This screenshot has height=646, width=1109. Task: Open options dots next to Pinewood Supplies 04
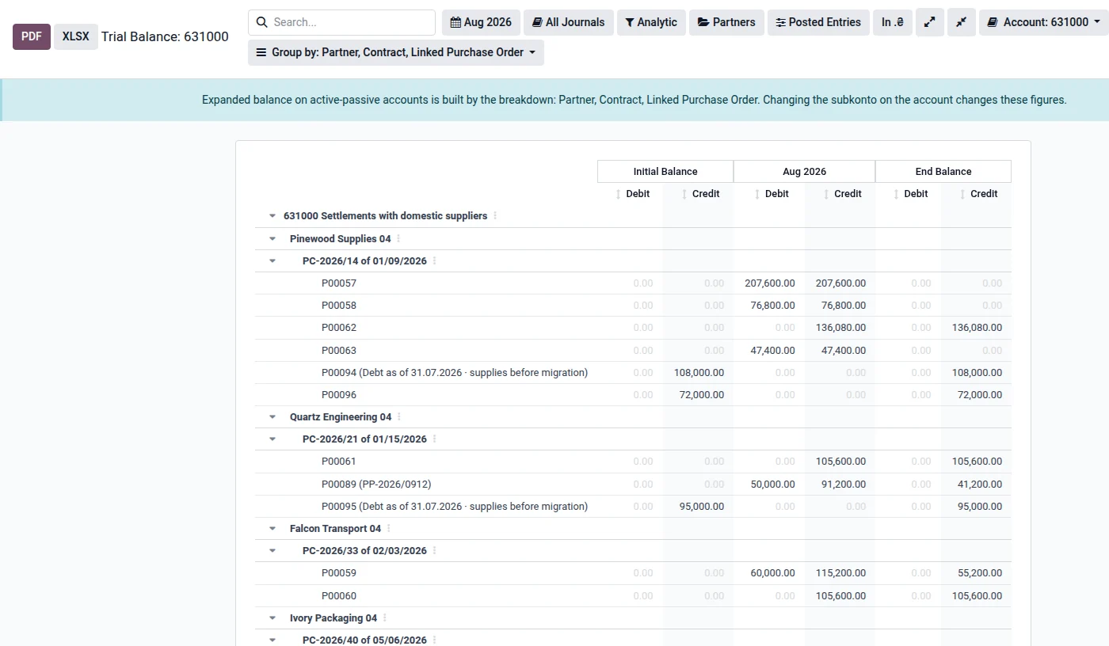(398, 238)
